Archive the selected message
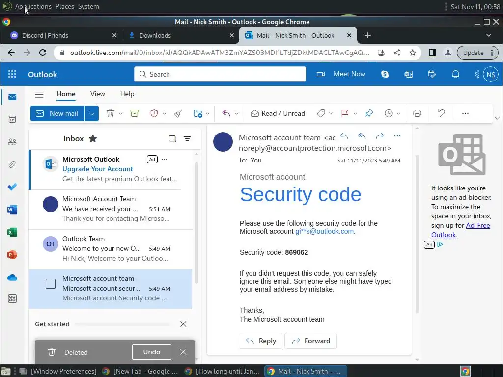Screen dimensions: 503x377 pos(135,113)
